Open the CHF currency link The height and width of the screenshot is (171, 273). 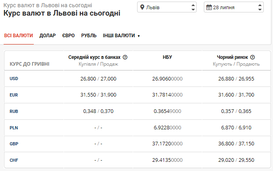click(x=14, y=160)
